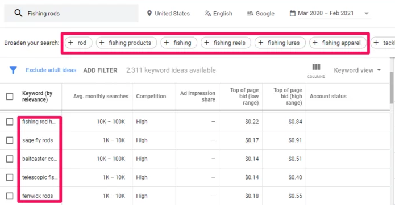The height and width of the screenshot is (212, 395).
Task: Click the $0.22 low bid value
Action: [x=252, y=122]
